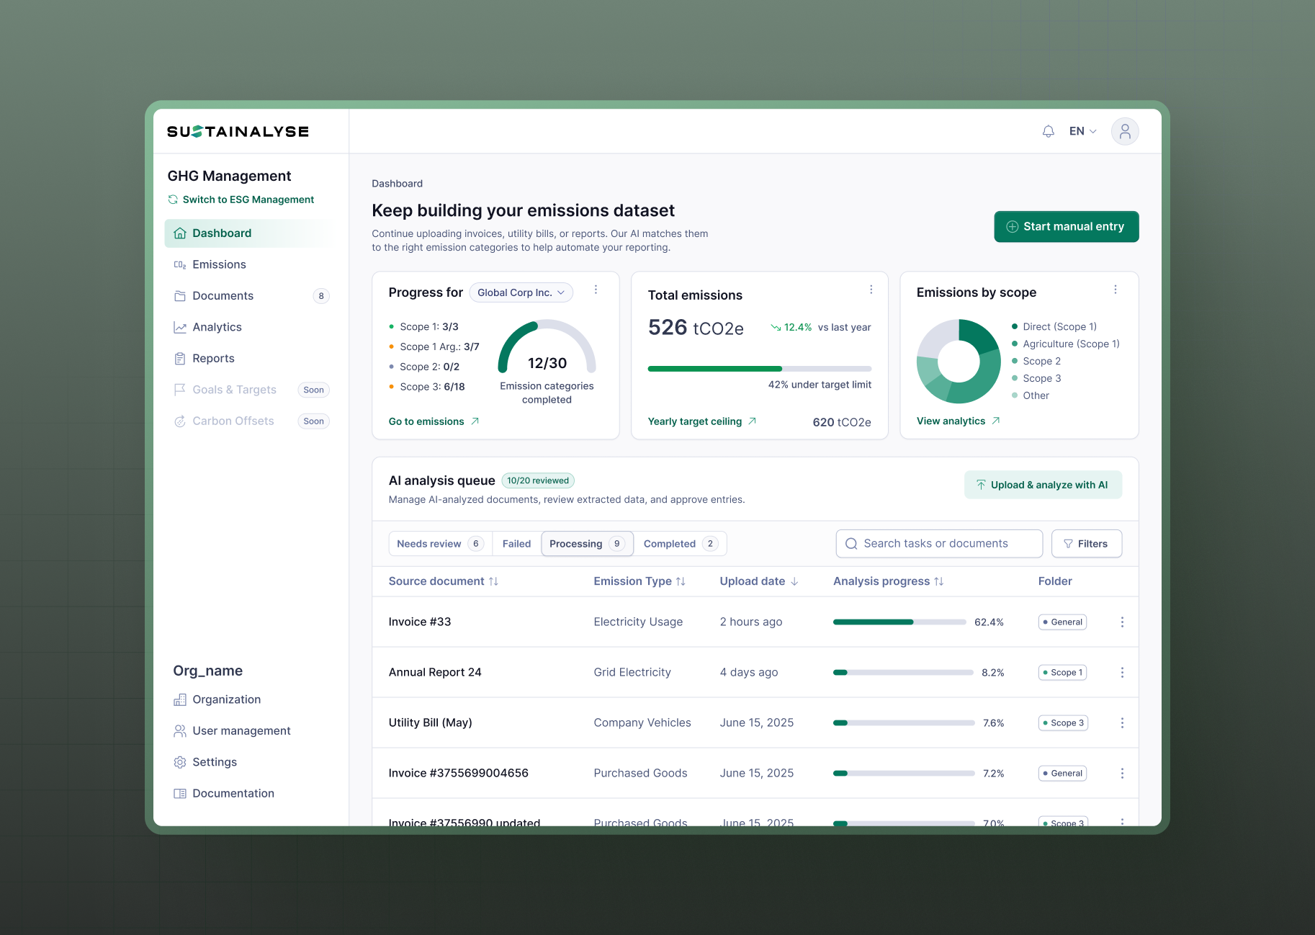Click the Sustainalyse logo
1315x935 pixels.
[x=238, y=132]
